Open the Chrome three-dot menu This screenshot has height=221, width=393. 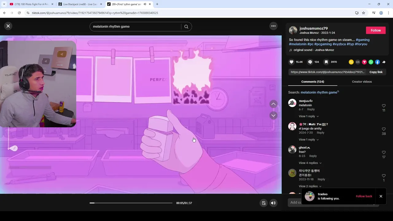(388, 13)
